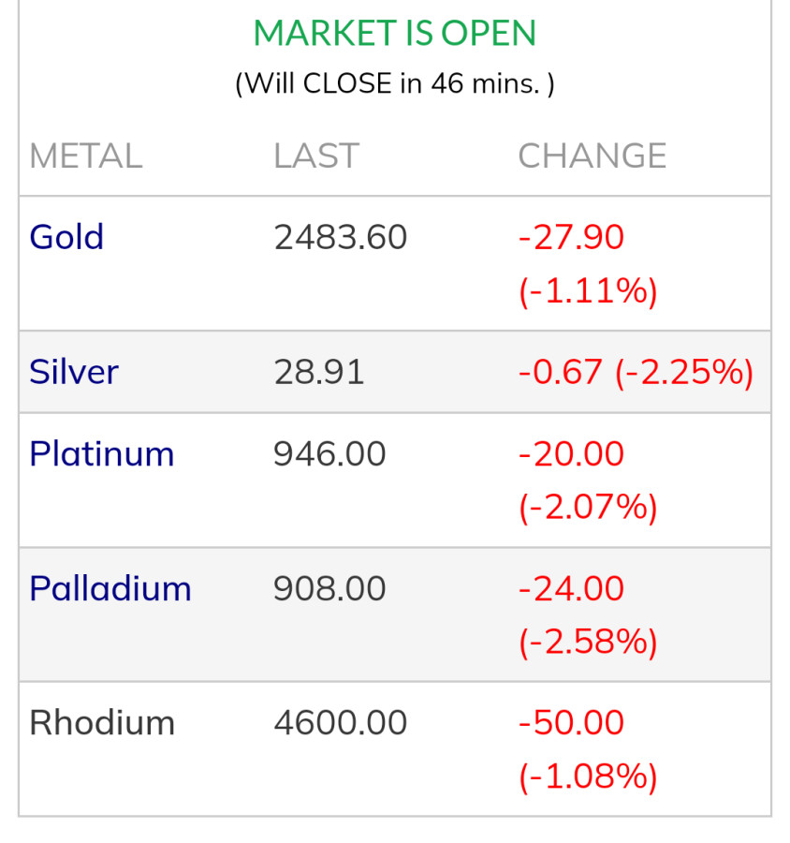
Task: Click the 'Will CLOSE in 46 mins' notice
Action: (x=395, y=83)
